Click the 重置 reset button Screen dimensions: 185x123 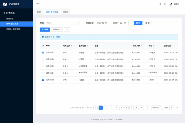click(x=147, y=23)
